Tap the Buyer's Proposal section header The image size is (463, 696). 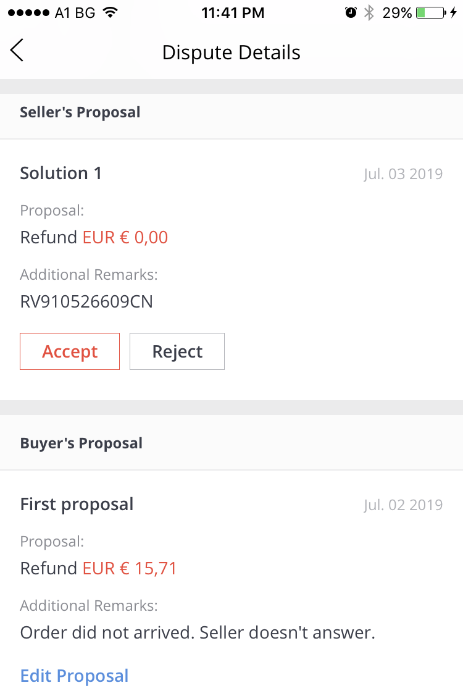(81, 443)
